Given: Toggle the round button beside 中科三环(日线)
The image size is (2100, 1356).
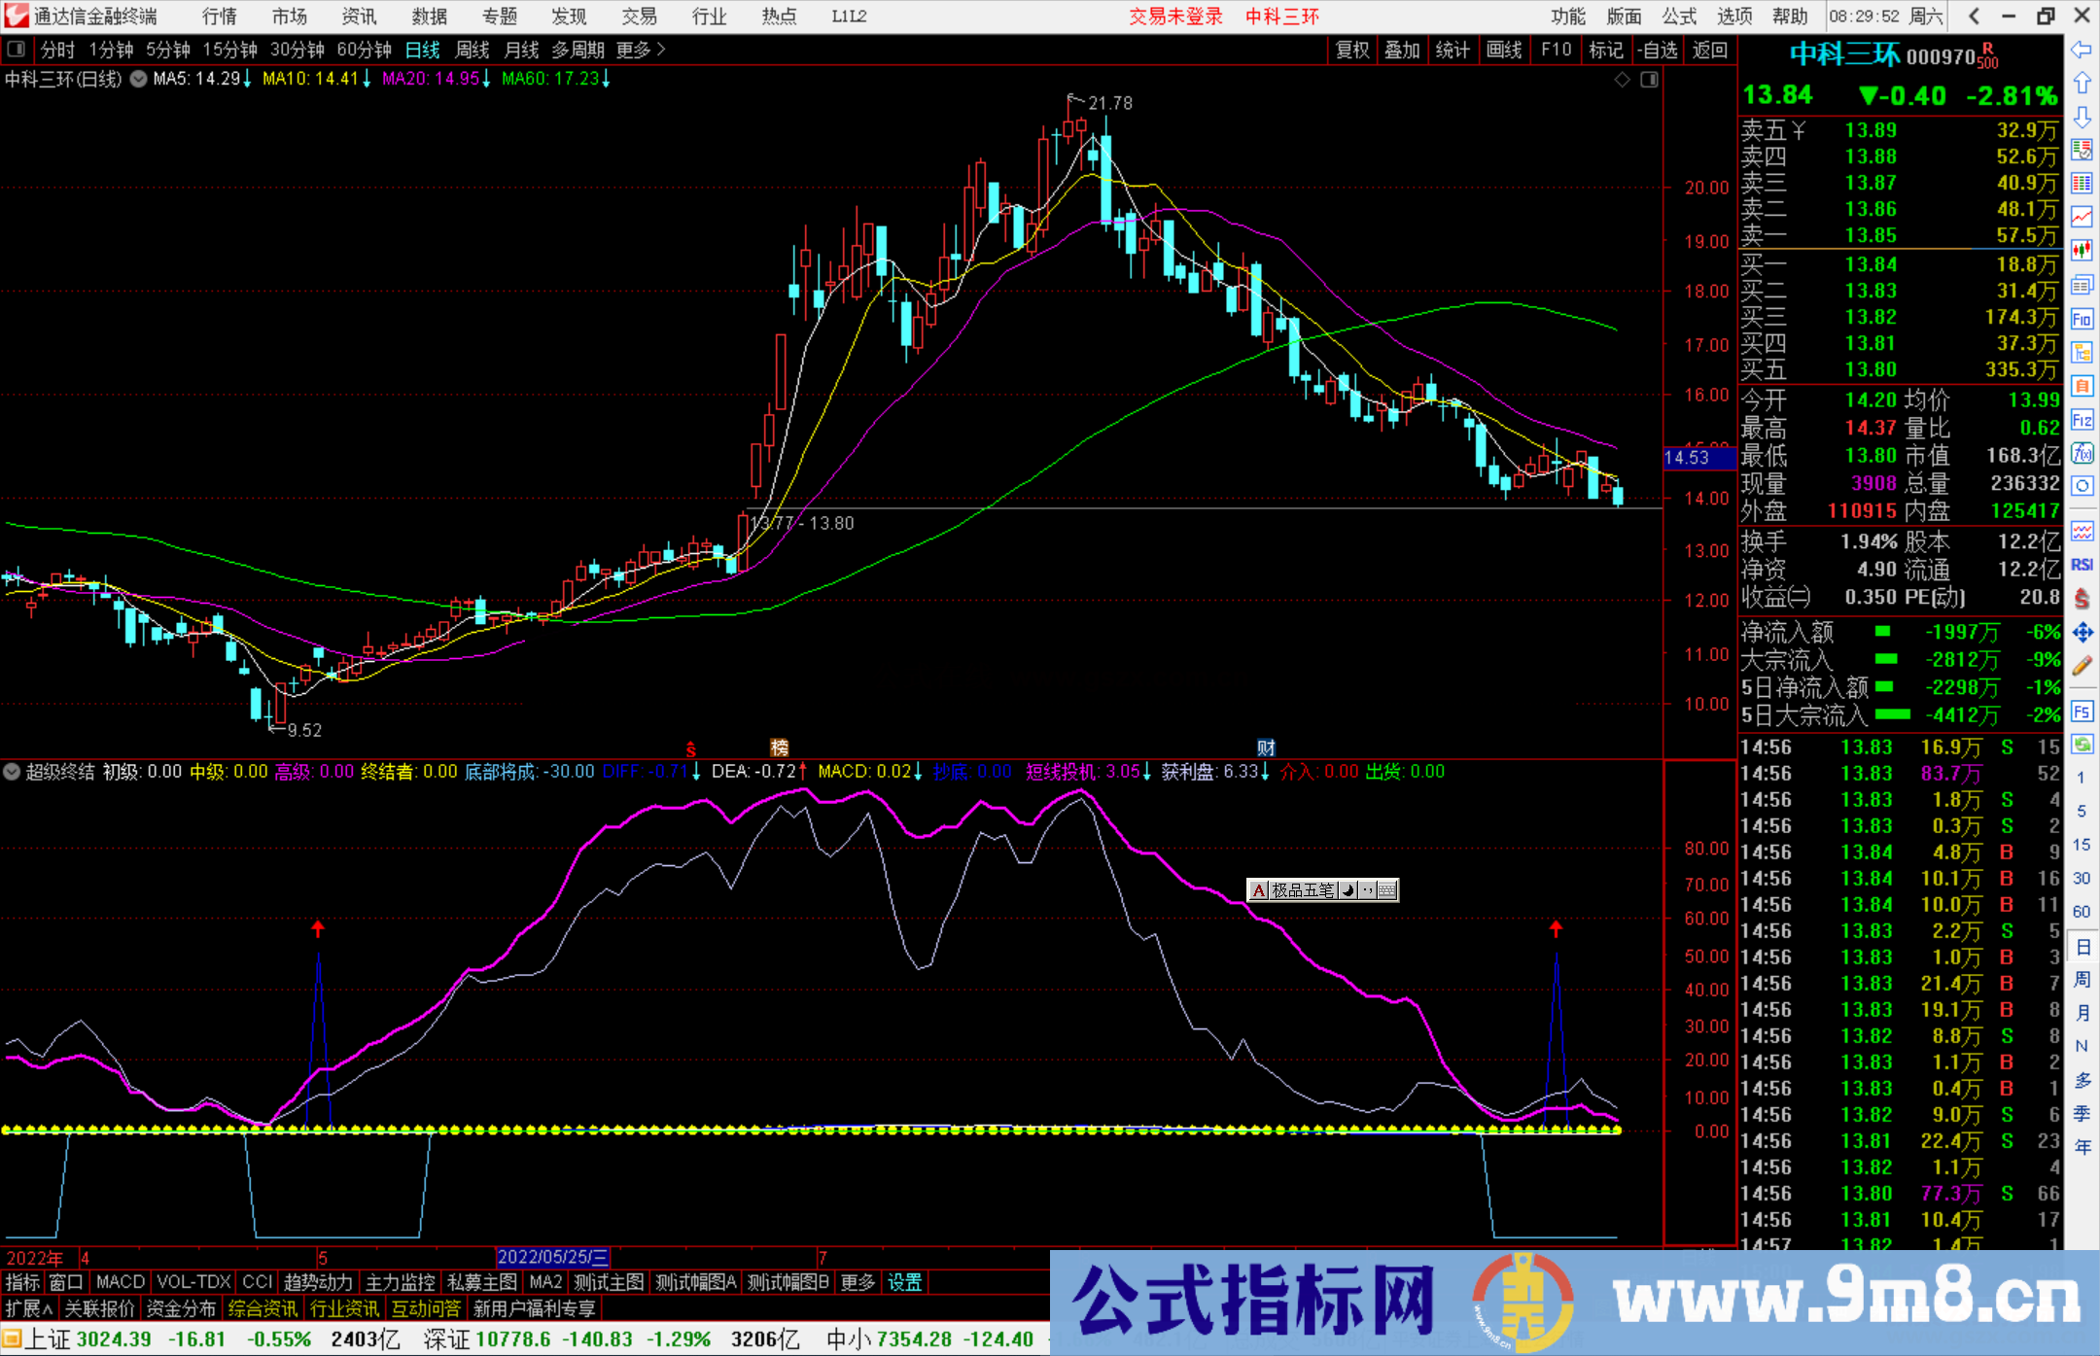Looking at the screenshot, I should 138,79.
